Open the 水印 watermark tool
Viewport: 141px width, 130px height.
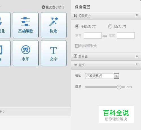26,53
